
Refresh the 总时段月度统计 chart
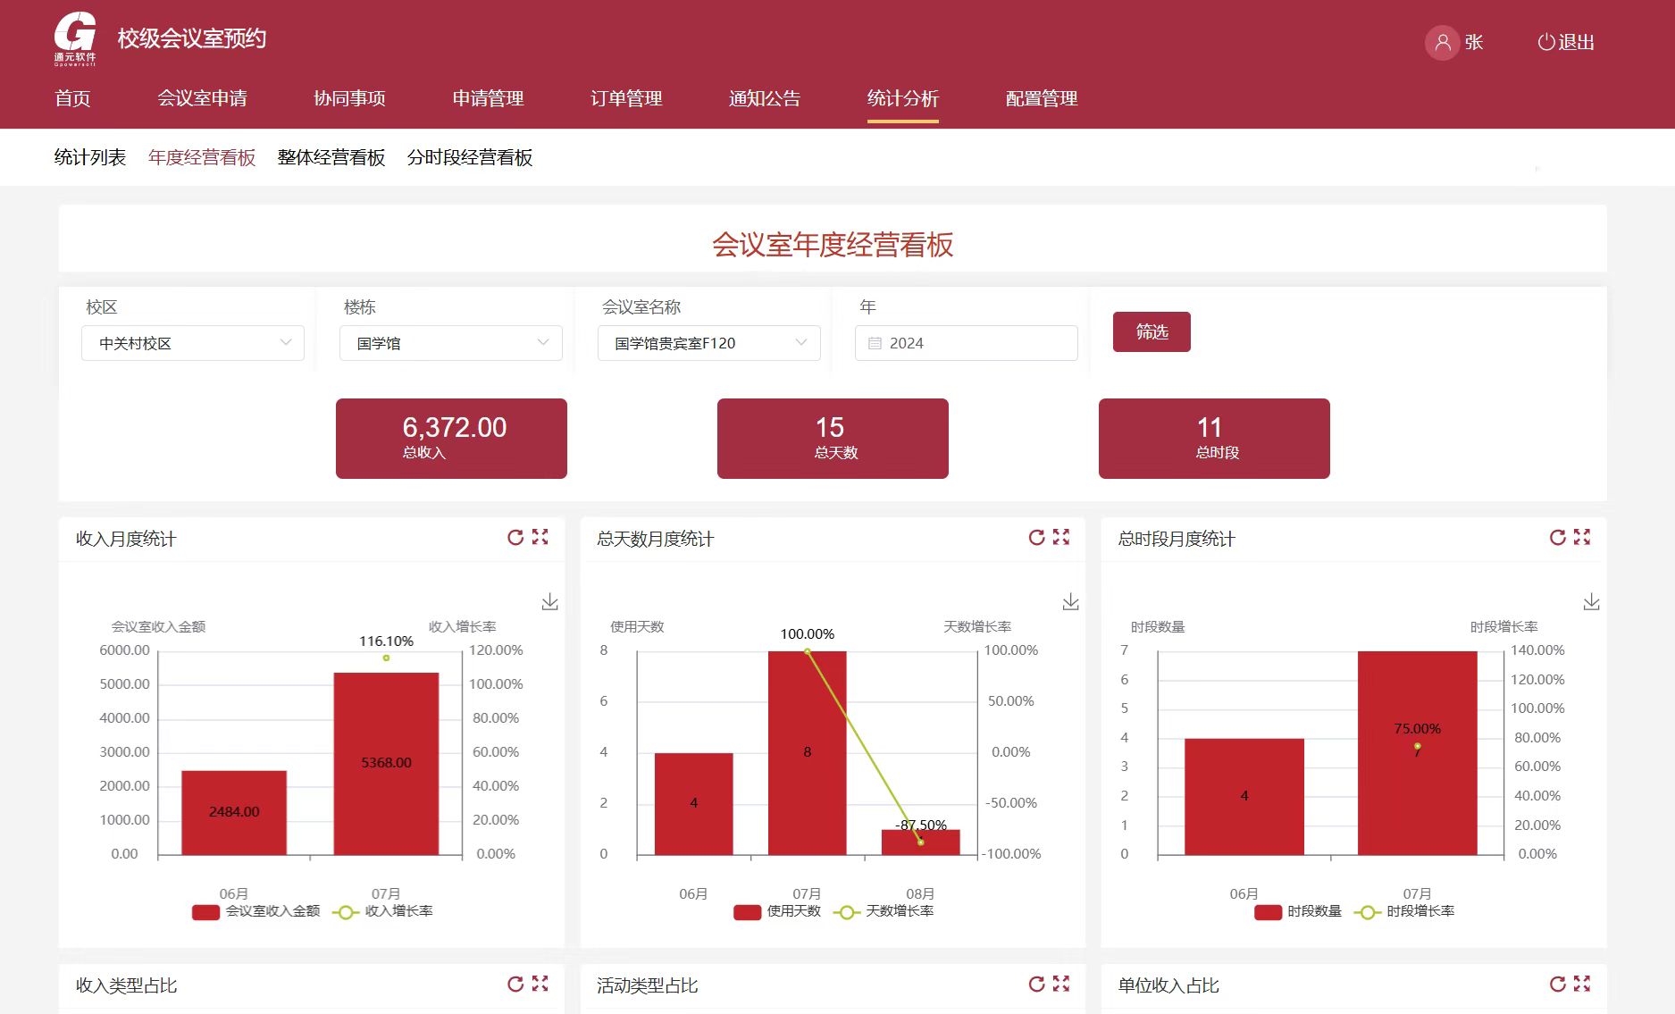[1556, 537]
